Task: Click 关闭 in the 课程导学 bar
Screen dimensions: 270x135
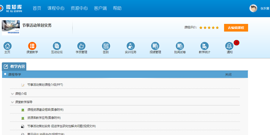Action: coord(228,75)
